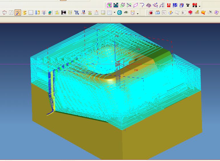
Task: Click the dotted xyz coordinate icon
Action: click(x=162, y=5)
